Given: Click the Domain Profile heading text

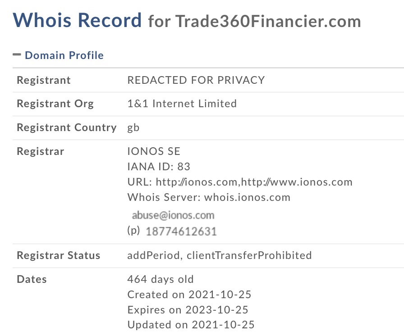Looking at the screenshot, I should coord(64,55).
